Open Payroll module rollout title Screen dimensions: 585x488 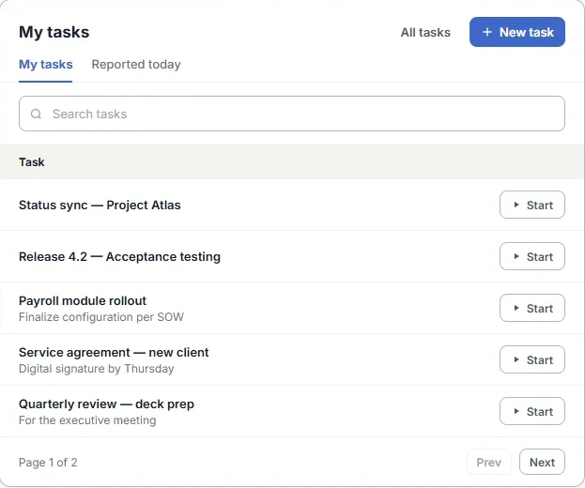[x=83, y=301]
